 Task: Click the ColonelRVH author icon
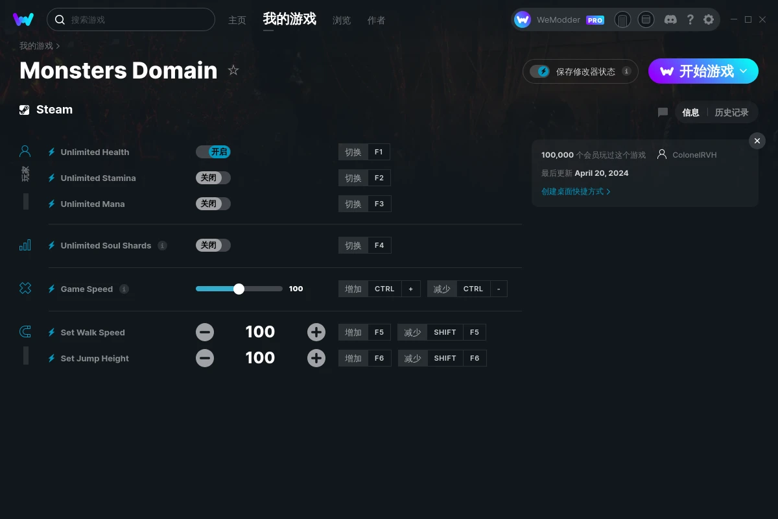(x=662, y=154)
